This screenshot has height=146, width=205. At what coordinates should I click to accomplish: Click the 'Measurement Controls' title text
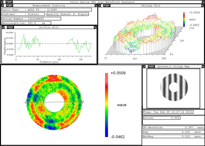click(49, 6)
